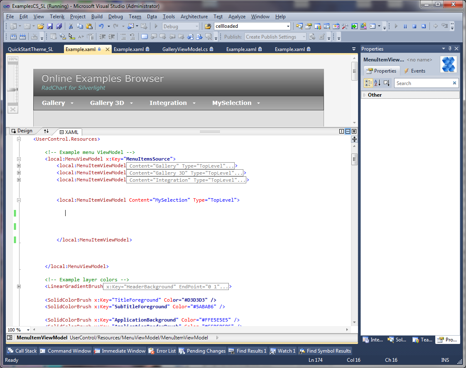Viewport: 466px width, 368px height.
Task: Open the Architecture menu
Action: (x=194, y=17)
